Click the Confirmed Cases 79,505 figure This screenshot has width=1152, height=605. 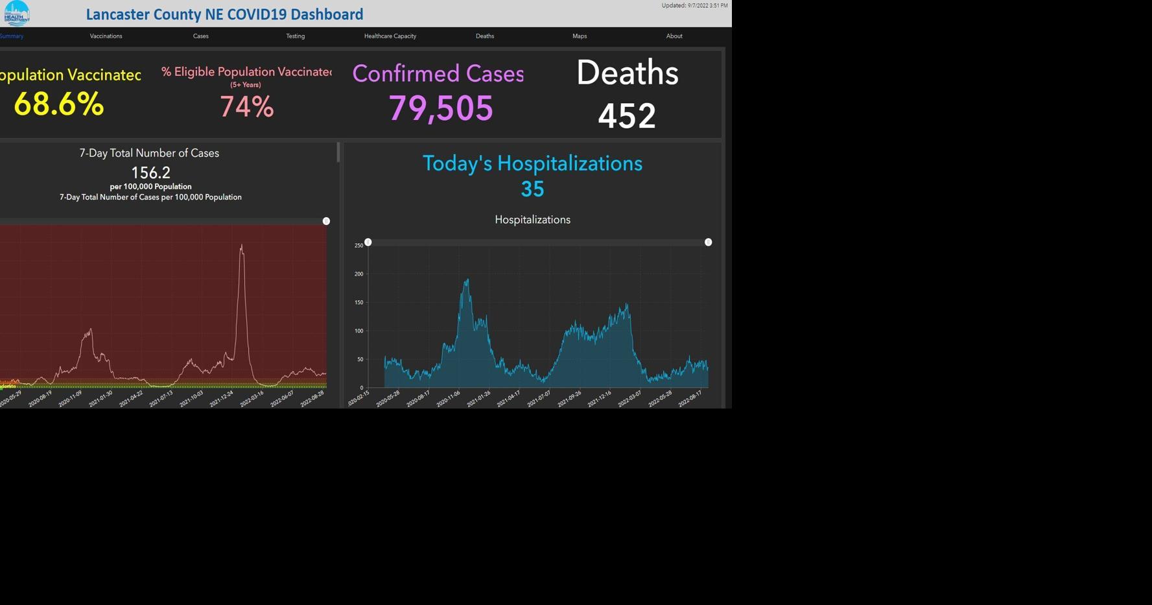(x=441, y=108)
